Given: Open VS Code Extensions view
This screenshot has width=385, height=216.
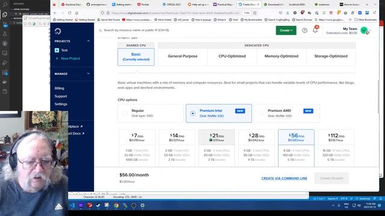Looking at the screenshot, I should 5,73.
